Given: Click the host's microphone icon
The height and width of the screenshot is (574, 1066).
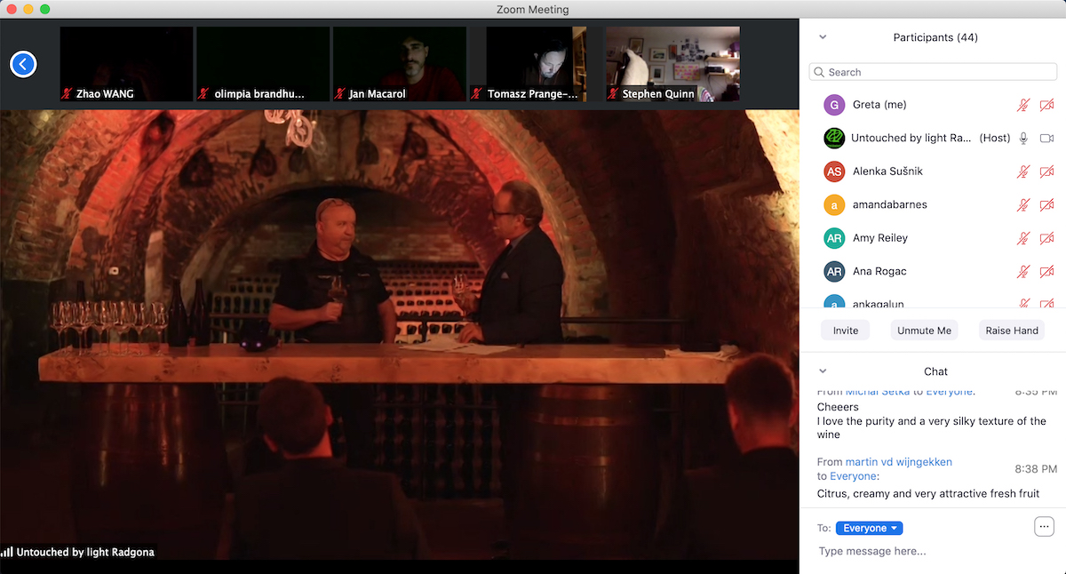Looking at the screenshot, I should [x=1023, y=138].
